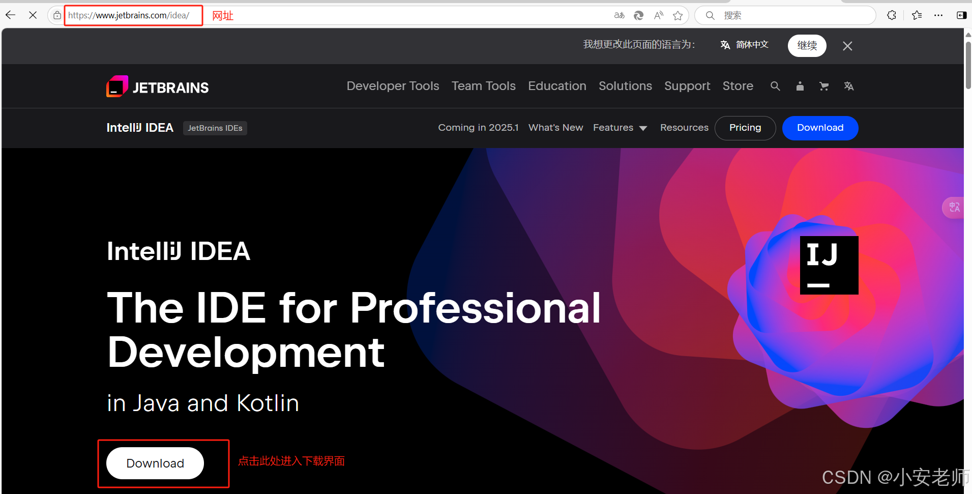The width and height of the screenshot is (972, 494).
Task: Click the swirl icon in the address bar
Action: coord(639,15)
